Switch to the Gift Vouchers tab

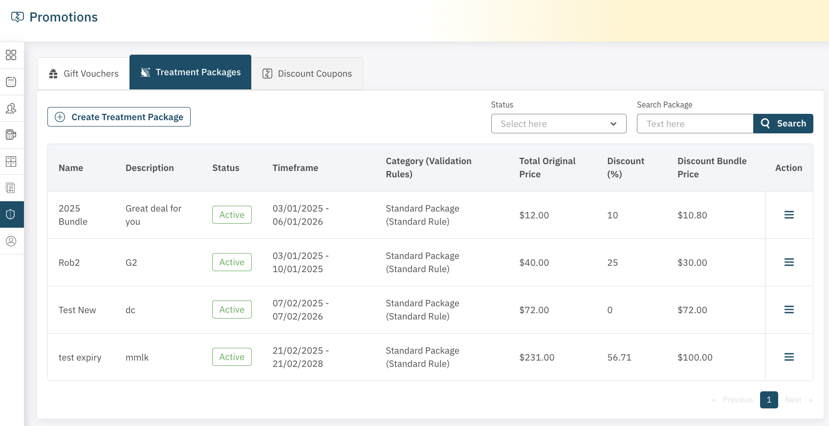click(84, 74)
